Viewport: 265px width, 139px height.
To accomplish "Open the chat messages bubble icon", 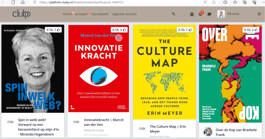I will [209, 14].
